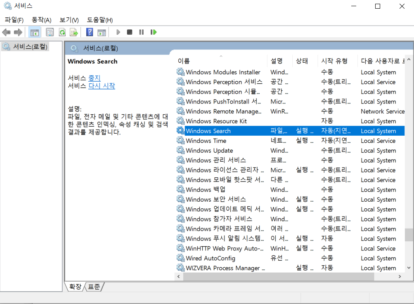Screen dimensions: 414x304
Task: Select Windows 라이선스 관리자 service row
Action: pyautogui.click(x=290, y=170)
